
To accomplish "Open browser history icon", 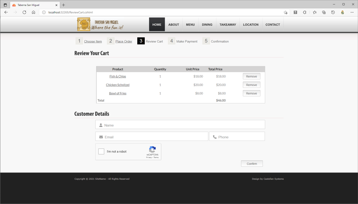I will (x=333, y=12).
